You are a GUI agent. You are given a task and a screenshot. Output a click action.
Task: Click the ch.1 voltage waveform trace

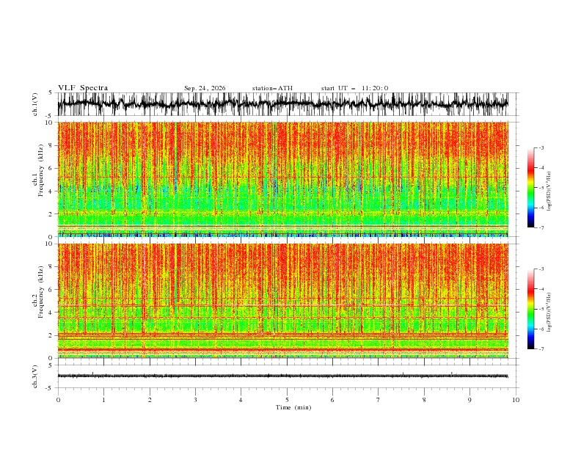[282, 104]
